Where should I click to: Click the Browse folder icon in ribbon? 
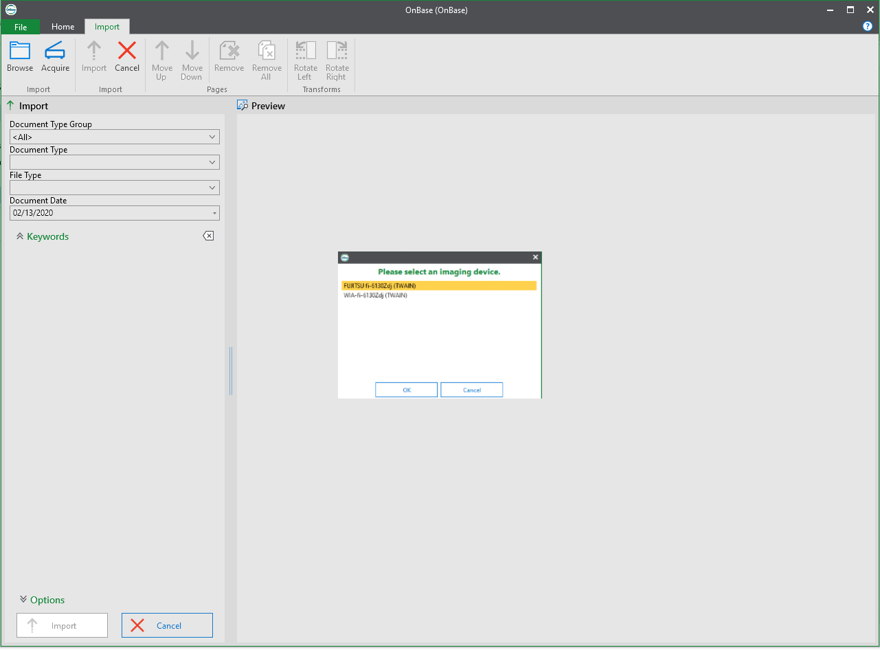click(x=20, y=50)
